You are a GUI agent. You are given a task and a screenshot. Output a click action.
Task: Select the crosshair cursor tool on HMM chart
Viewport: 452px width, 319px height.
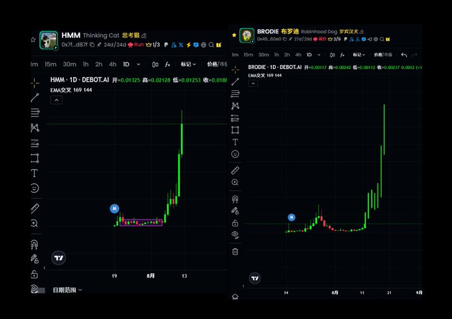35,83
